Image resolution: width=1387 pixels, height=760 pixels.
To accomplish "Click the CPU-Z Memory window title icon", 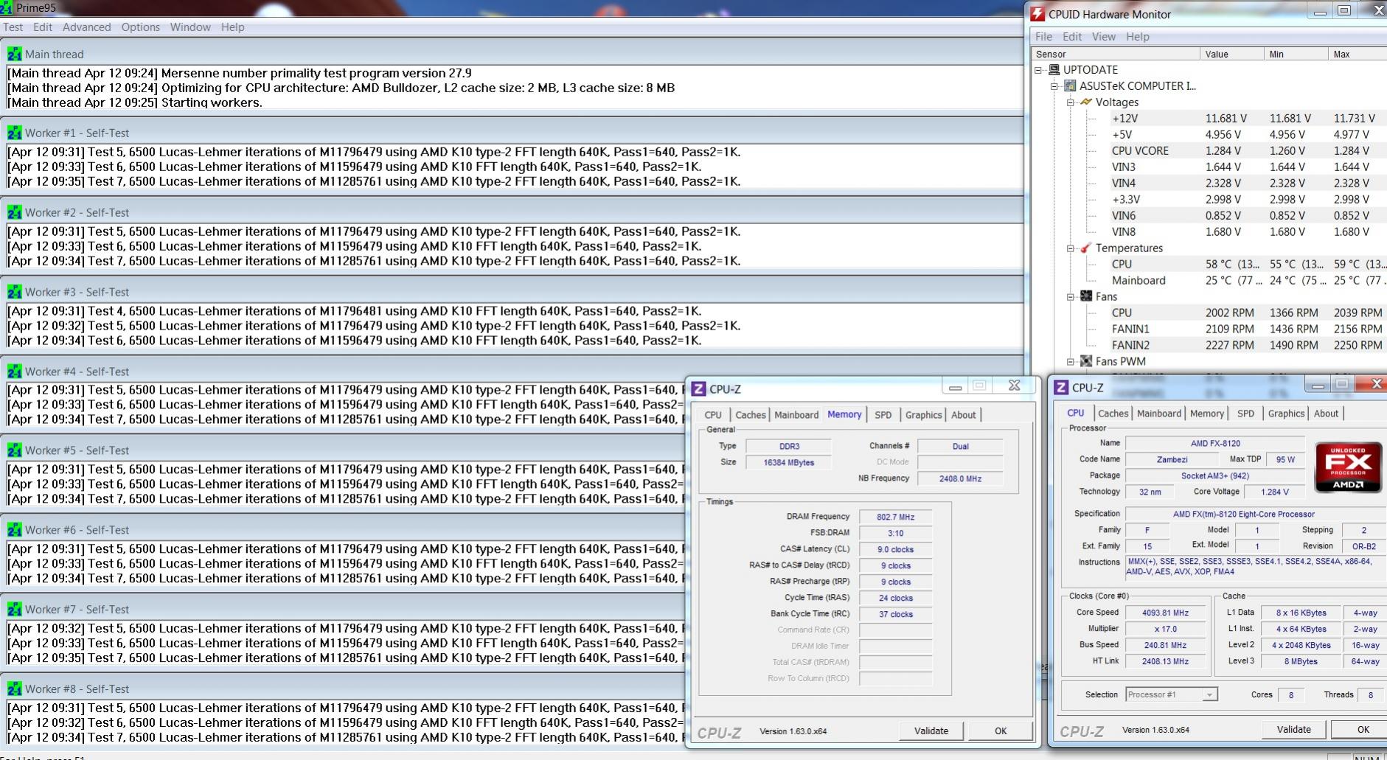I will tap(698, 389).
